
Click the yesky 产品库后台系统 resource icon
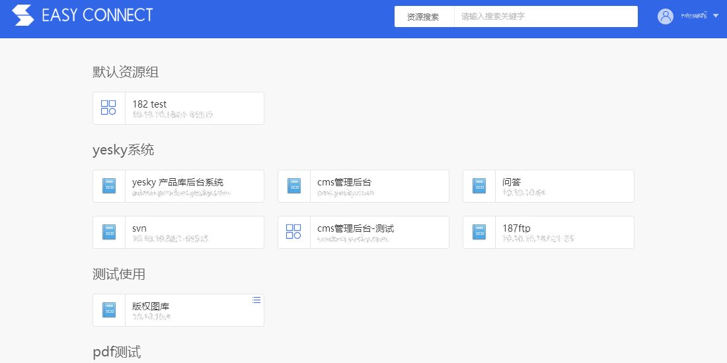click(x=109, y=186)
